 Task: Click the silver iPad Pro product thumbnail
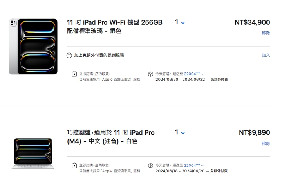point(33,46)
